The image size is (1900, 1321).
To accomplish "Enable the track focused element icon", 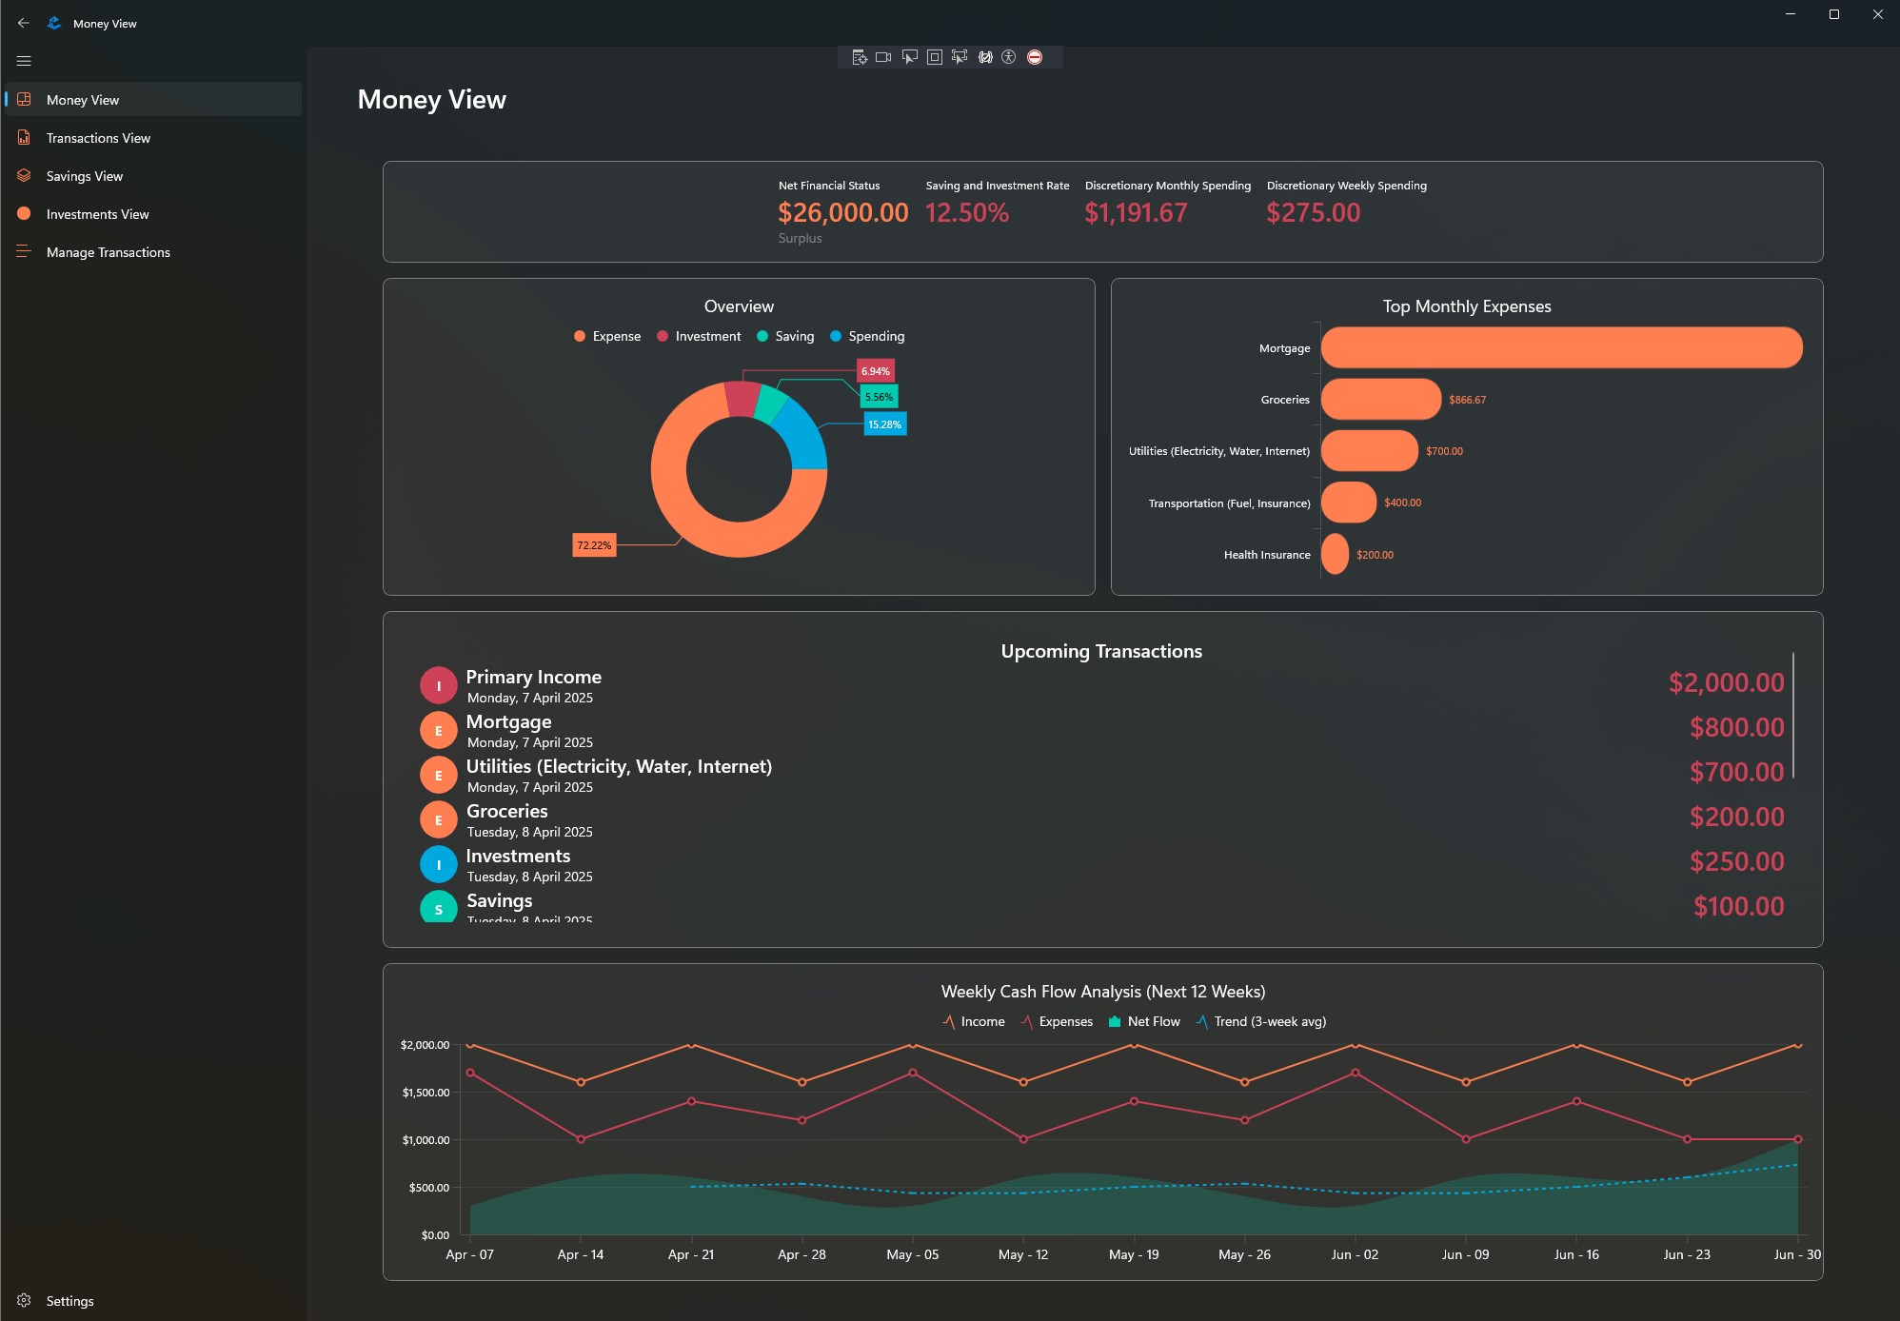I will coord(960,57).
